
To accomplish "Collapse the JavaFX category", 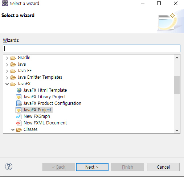I will 7,84.
